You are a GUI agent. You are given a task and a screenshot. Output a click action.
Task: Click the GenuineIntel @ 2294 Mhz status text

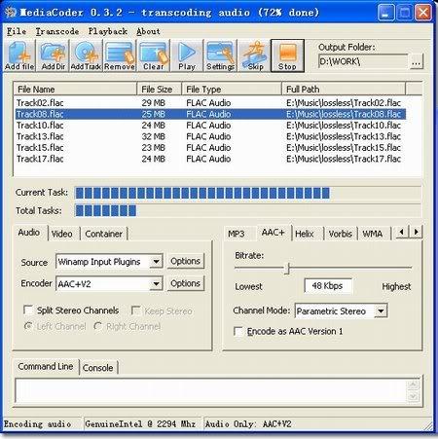pyautogui.click(x=140, y=424)
